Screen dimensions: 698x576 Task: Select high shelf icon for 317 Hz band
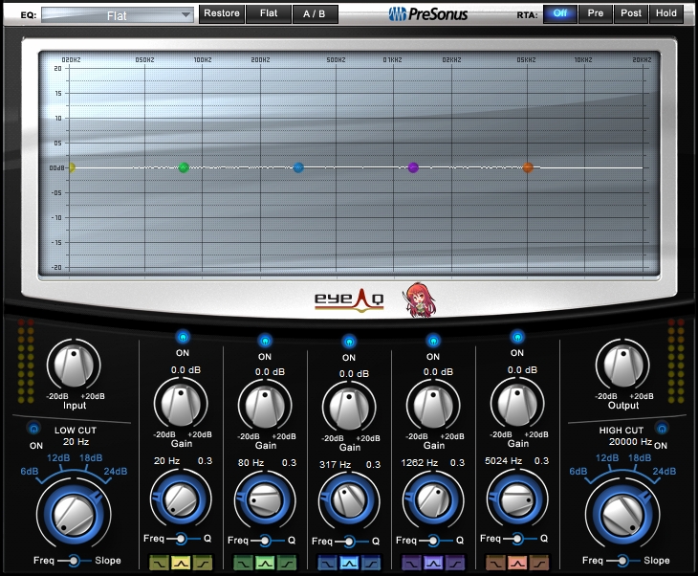[x=370, y=563]
